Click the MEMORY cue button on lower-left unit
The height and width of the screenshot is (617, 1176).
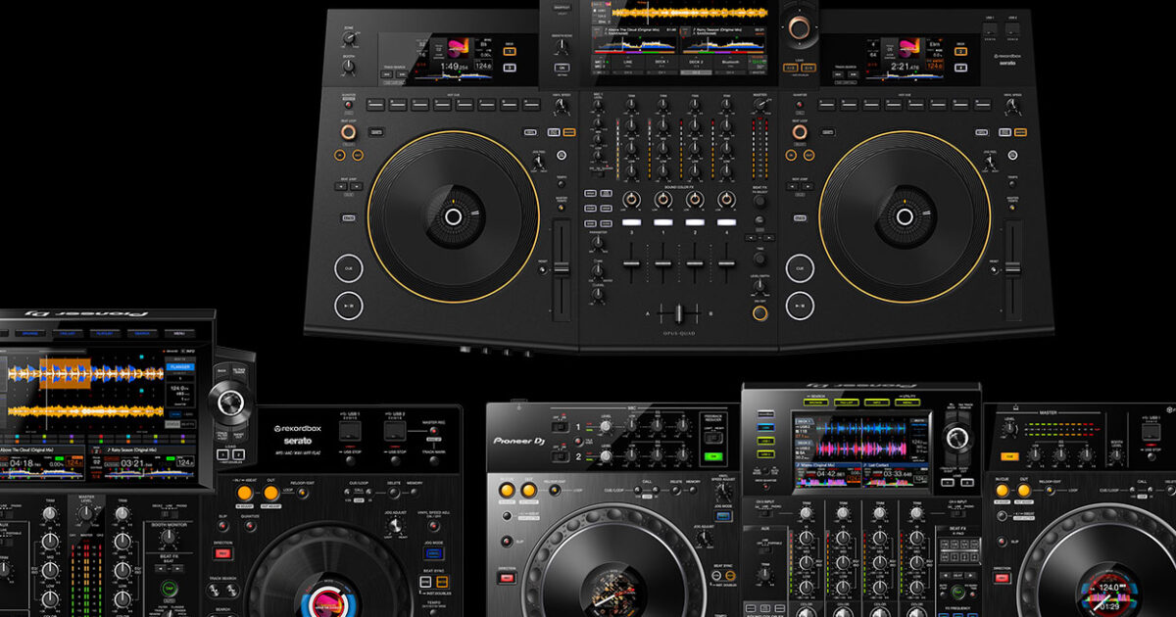(415, 491)
